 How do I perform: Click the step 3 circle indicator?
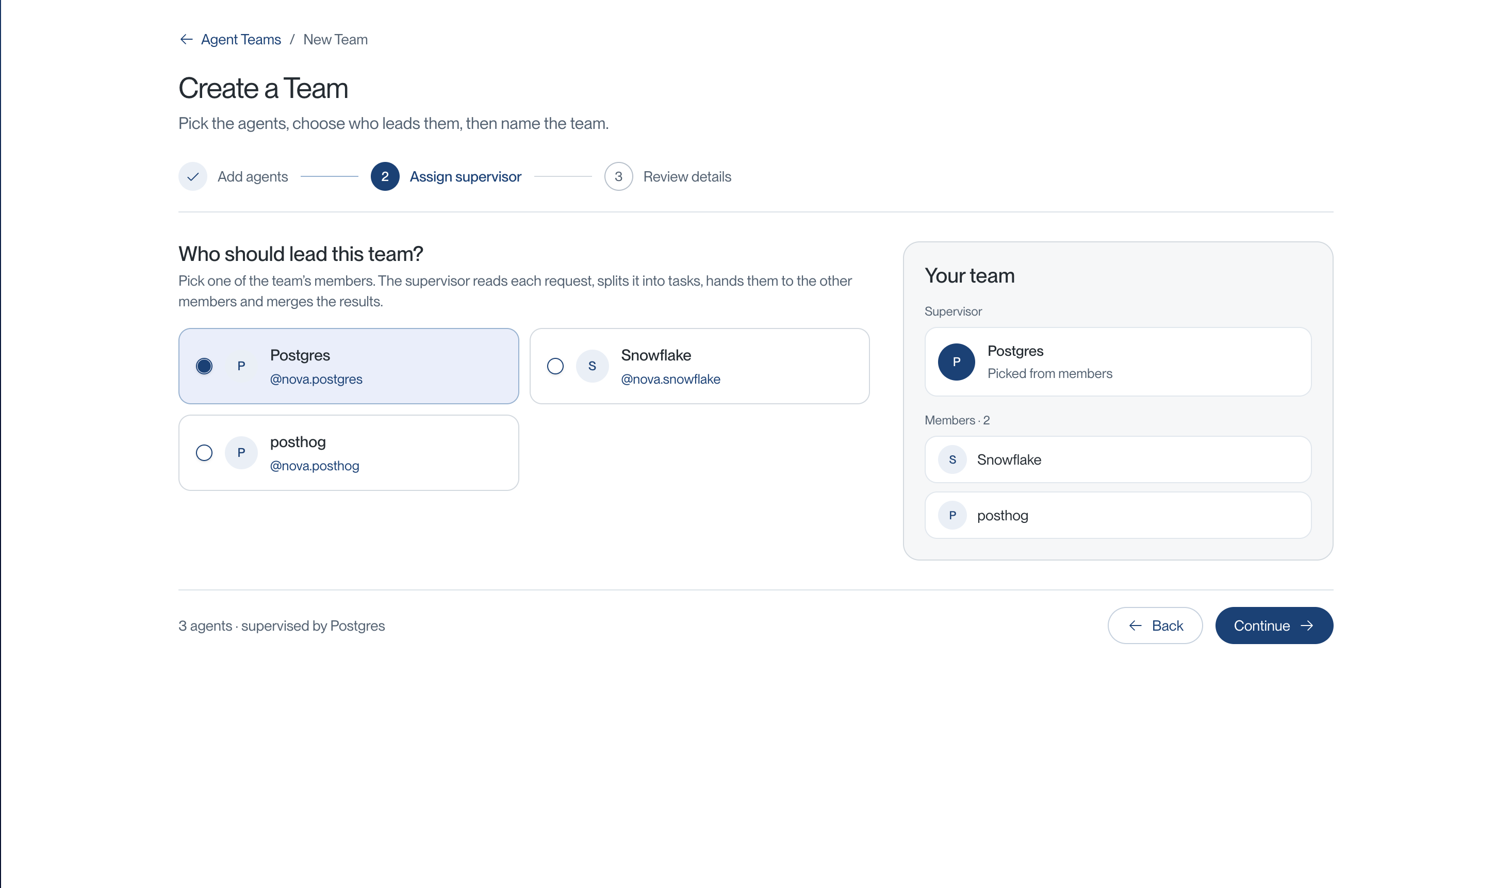click(618, 176)
